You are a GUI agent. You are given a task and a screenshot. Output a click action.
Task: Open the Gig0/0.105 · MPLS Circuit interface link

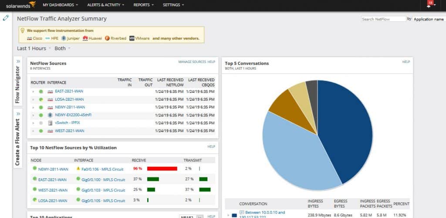coord(103,201)
